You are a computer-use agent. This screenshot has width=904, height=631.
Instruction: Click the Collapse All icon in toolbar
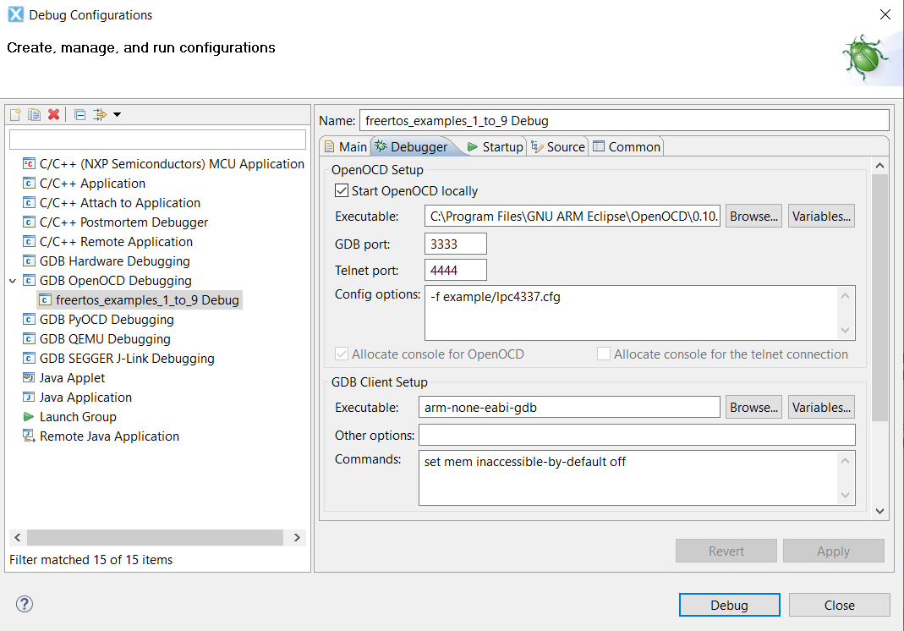pos(80,114)
